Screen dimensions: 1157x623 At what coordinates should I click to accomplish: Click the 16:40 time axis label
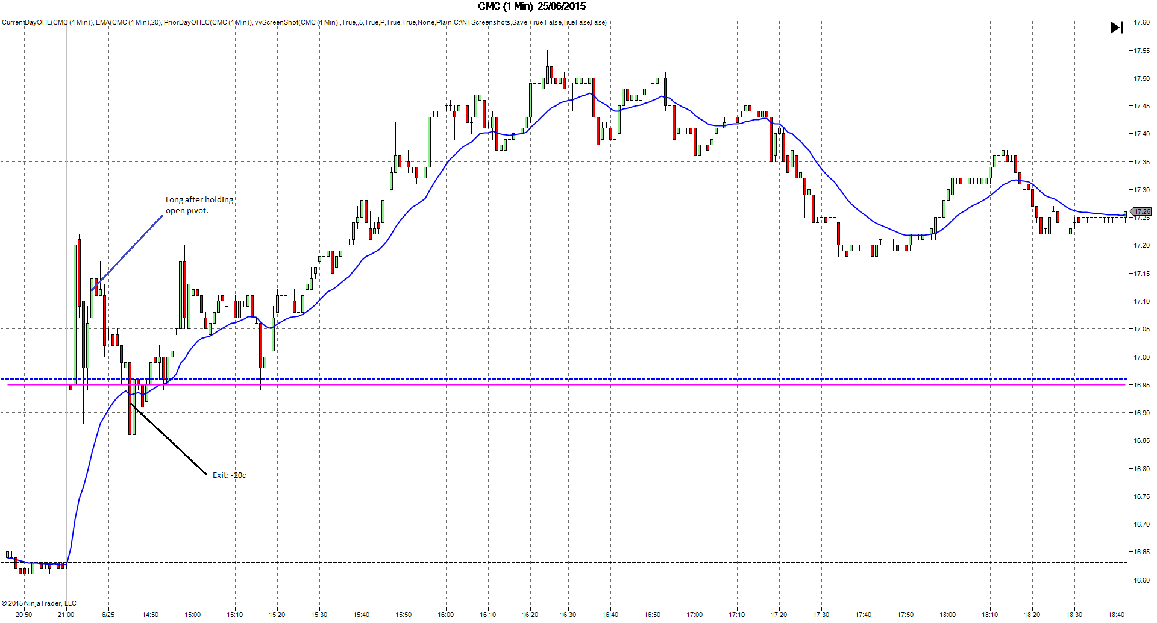click(610, 615)
